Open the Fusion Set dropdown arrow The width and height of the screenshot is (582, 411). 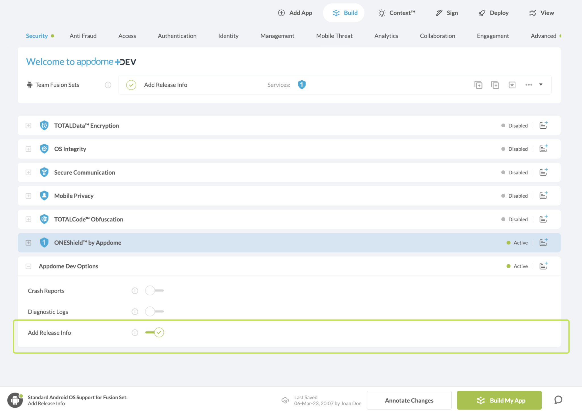(541, 85)
